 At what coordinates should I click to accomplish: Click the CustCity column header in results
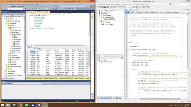pyautogui.click(x=67, y=50)
